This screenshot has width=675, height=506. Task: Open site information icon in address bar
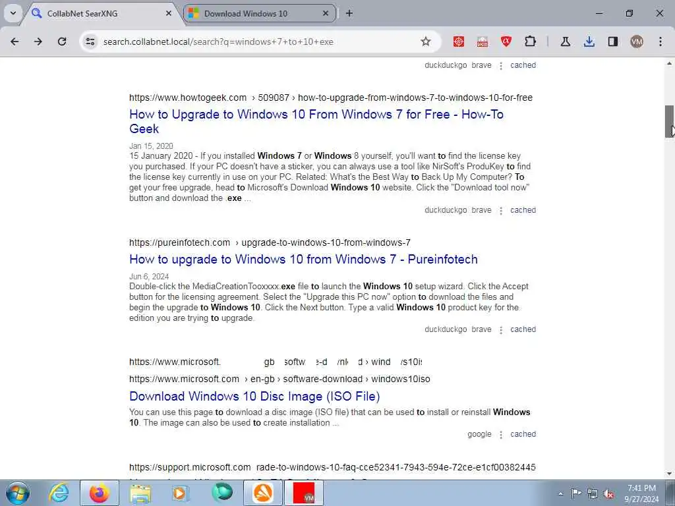[x=90, y=42]
